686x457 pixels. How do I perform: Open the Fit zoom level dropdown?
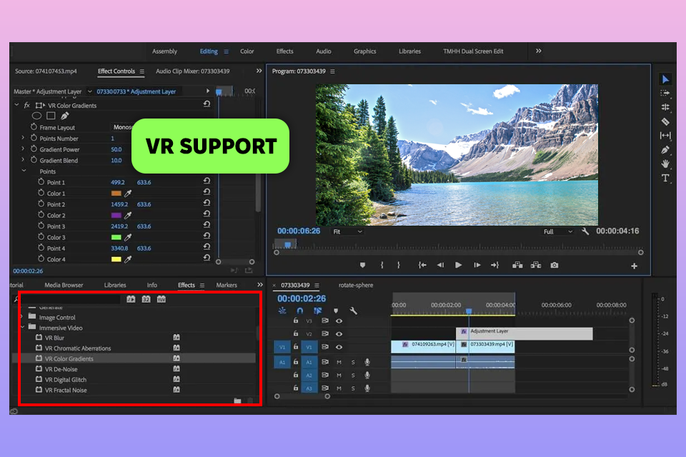[x=348, y=232]
